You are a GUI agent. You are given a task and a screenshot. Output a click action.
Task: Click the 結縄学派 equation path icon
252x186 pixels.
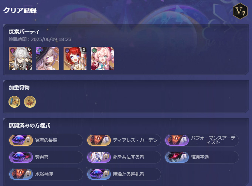(x=177, y=157)
